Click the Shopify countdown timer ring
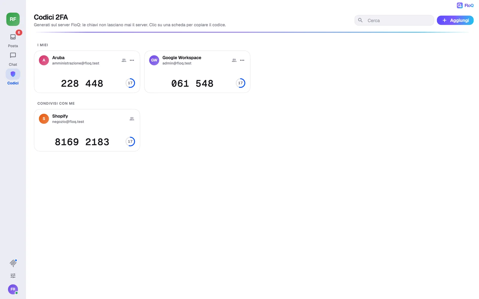Viewport: 479px width, 299px height. coord(130,141)
